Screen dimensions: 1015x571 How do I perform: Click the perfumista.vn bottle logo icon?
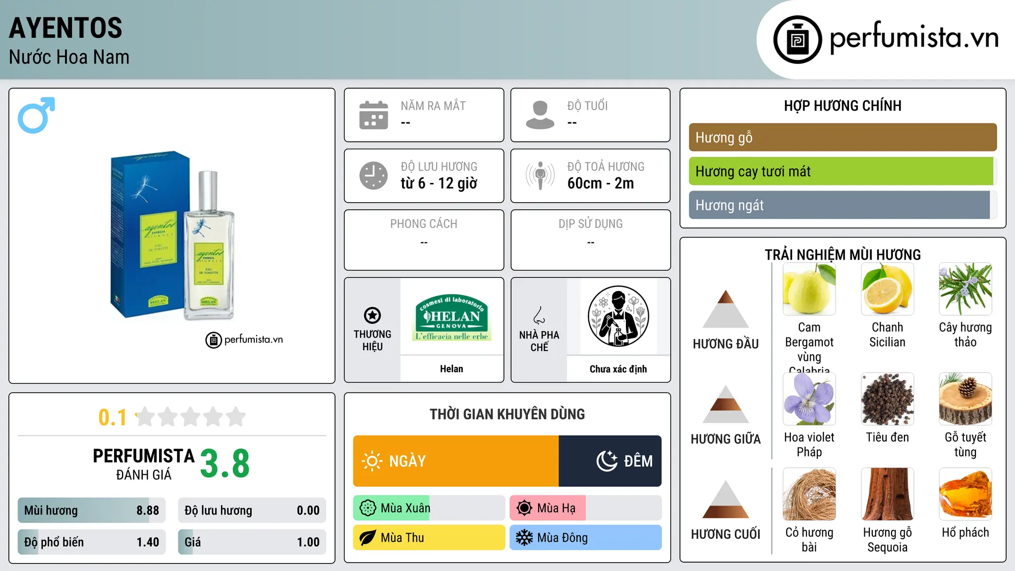pos(797,40)
